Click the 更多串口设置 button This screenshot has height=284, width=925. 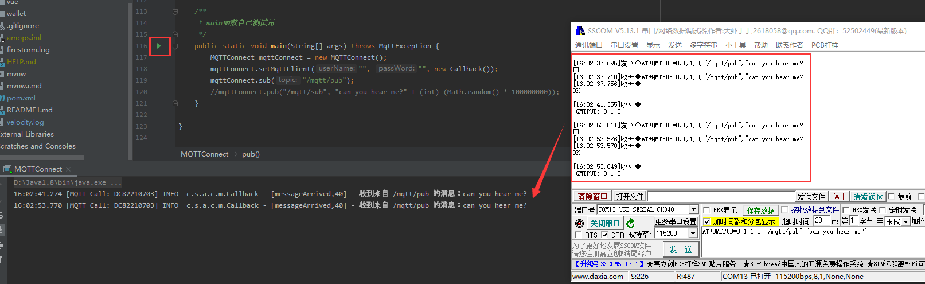pos(676,221)
